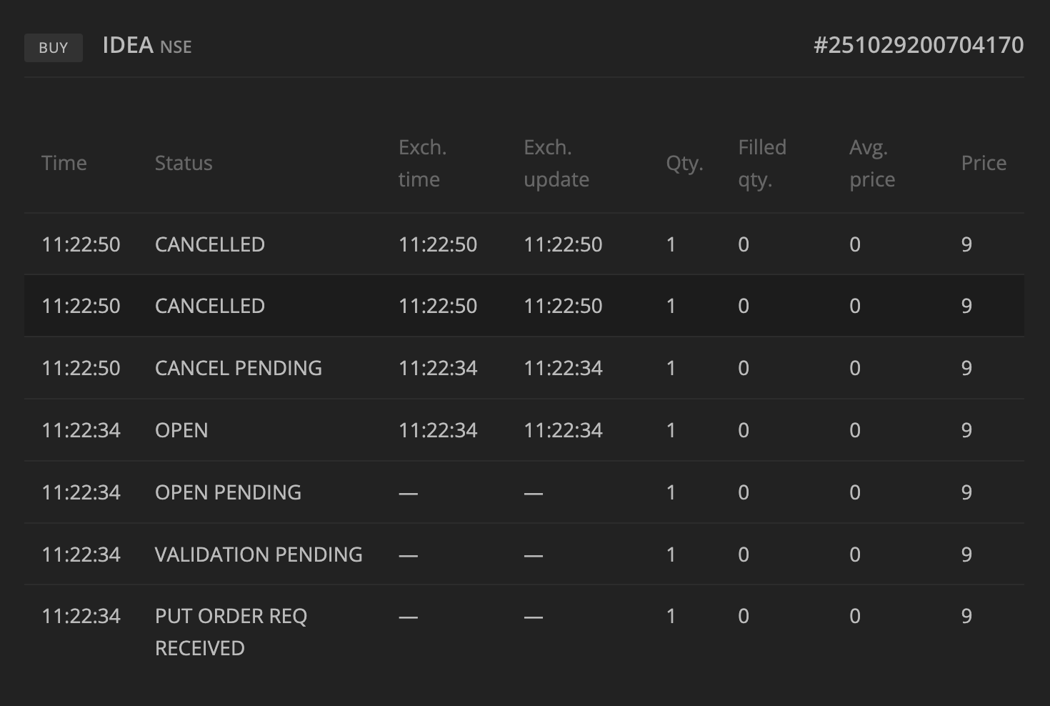Click the Exch. update column header
This screenshot has height=706, width=1050.
point(556,163)
